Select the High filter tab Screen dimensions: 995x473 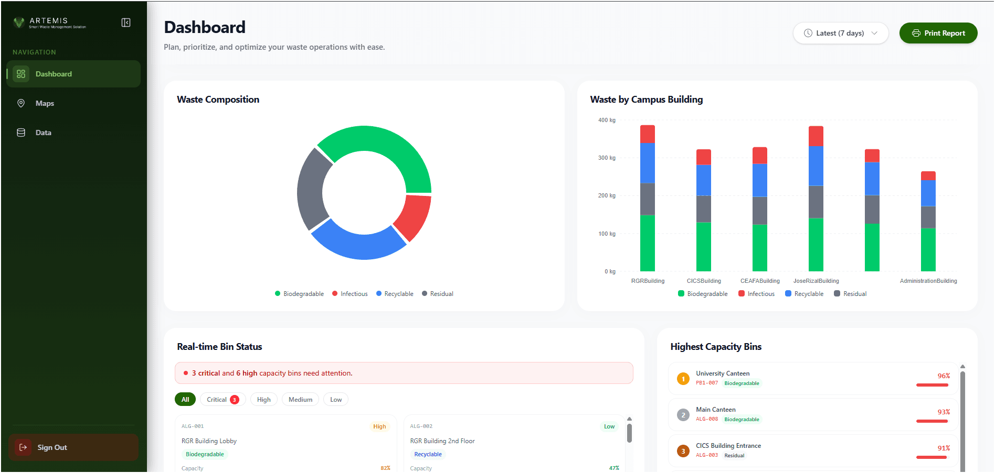[x=264, y=399]
